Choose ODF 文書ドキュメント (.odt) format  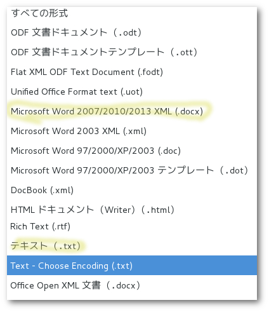tap(132, 32)
